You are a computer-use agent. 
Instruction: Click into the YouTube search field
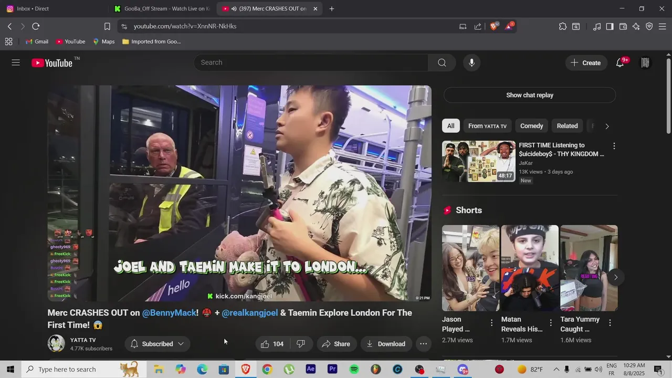(x=312, y=62)
